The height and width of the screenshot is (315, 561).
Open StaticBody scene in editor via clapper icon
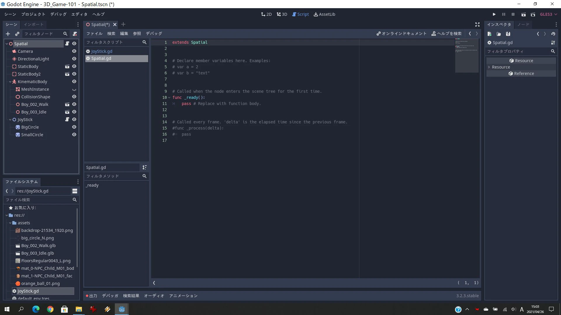[67, 66]
